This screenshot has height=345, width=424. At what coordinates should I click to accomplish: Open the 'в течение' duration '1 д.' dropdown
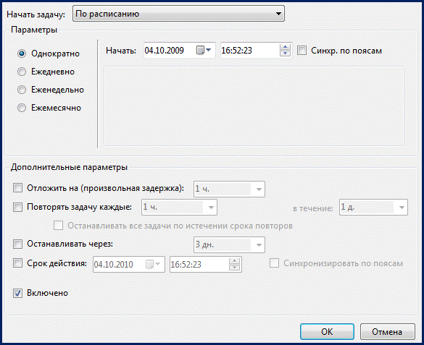point(373,207)
